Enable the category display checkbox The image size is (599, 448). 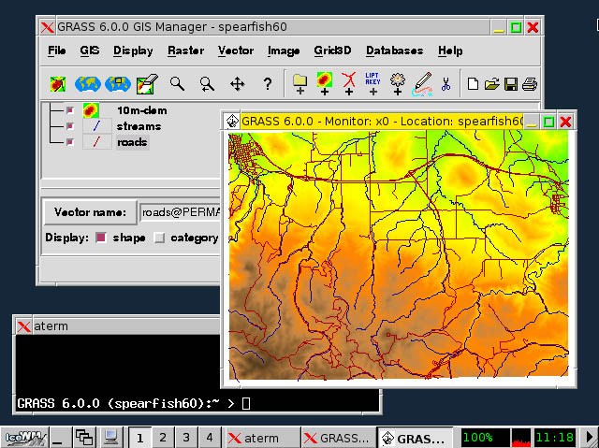click(159, 238)
